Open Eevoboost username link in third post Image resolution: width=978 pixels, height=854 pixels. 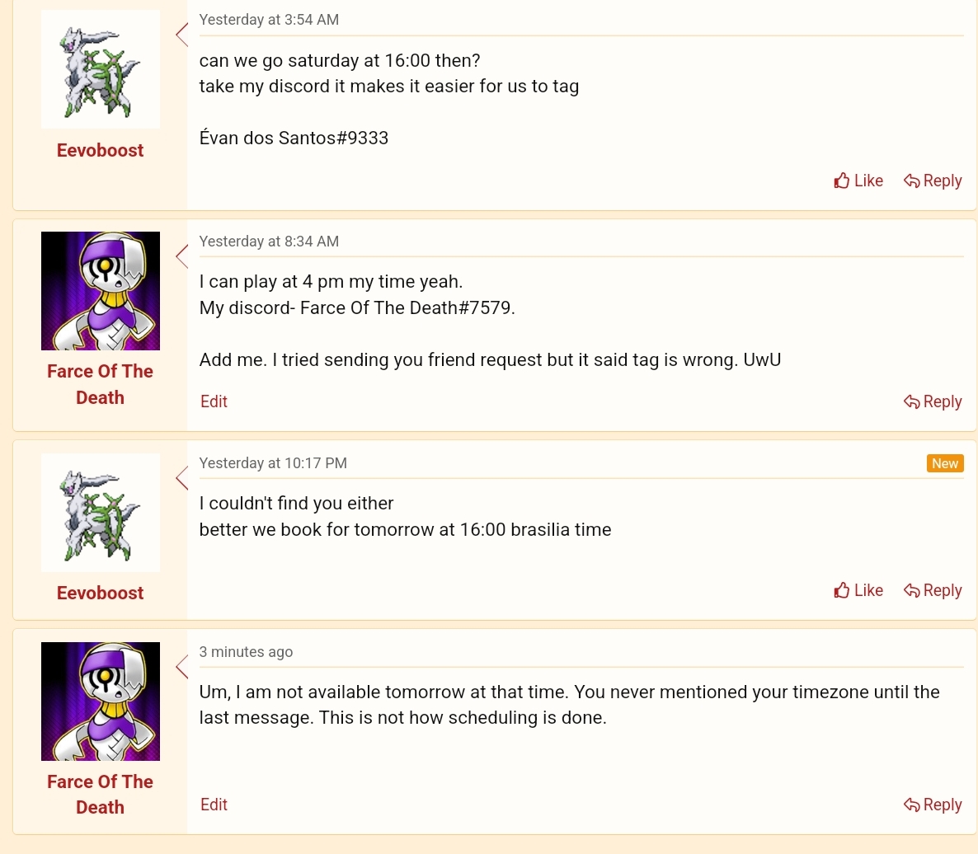pyautogui.click(x=100, y=593)
